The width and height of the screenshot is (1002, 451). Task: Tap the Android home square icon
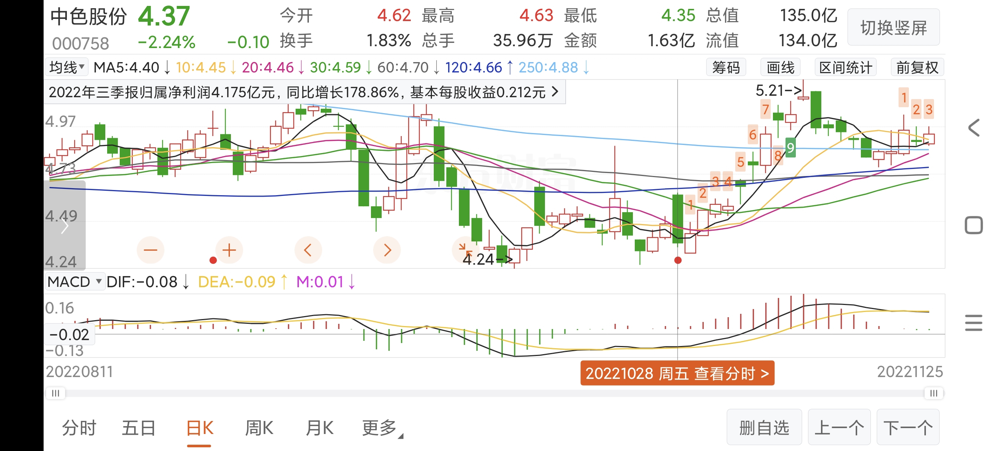tap(973, 225)
